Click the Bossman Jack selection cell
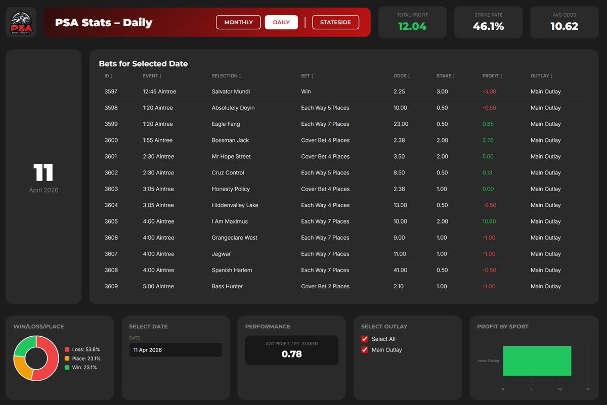This screenshot has width=607, height=405. click(230, 140)
